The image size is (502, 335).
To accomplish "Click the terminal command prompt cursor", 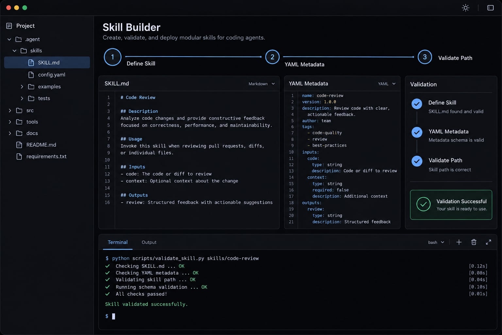I will coord(113,316).
